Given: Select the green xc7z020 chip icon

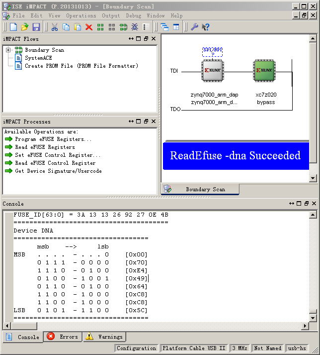Looking at the screenshot, I should [264, 70].
